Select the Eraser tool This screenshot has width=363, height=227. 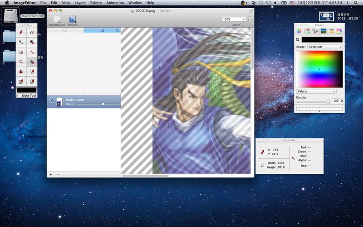coord(32,32)
